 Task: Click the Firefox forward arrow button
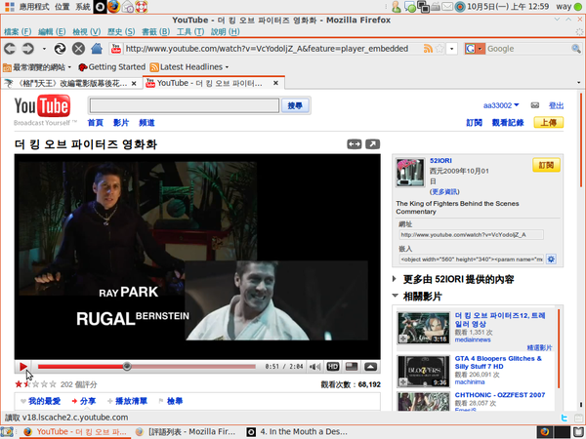tap(28, 49)
